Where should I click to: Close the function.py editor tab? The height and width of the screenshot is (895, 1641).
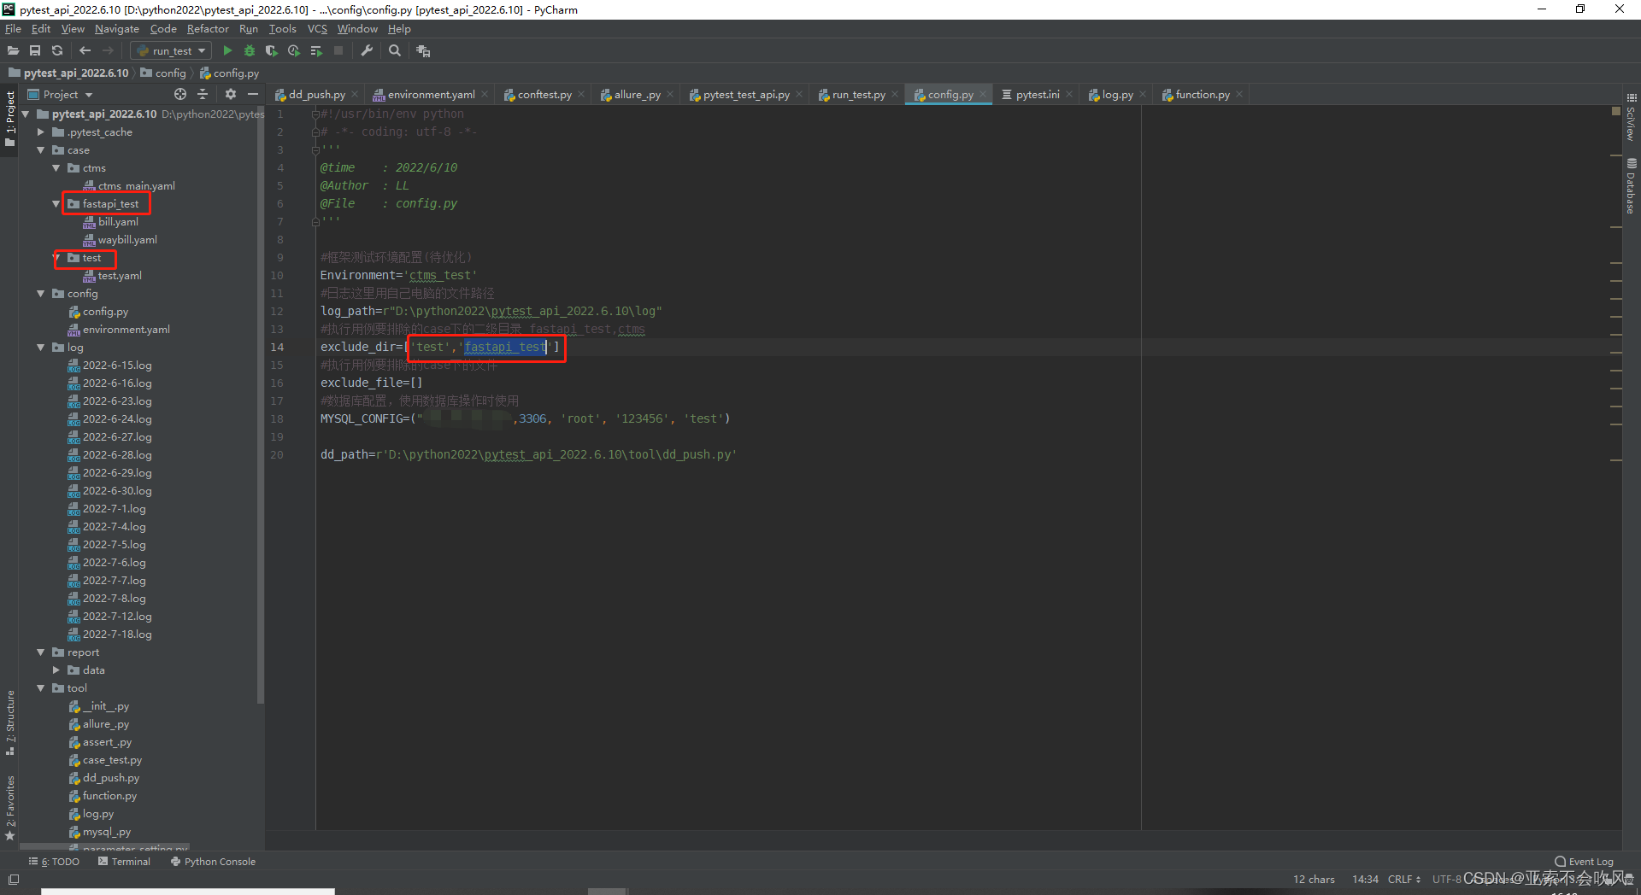[x=1239, y=95]
